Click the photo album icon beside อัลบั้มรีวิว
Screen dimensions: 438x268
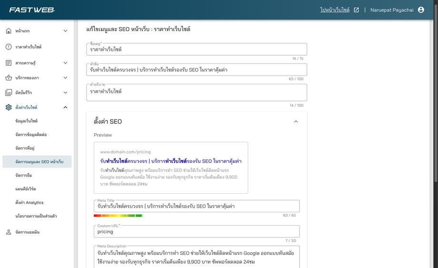[9, 92]
